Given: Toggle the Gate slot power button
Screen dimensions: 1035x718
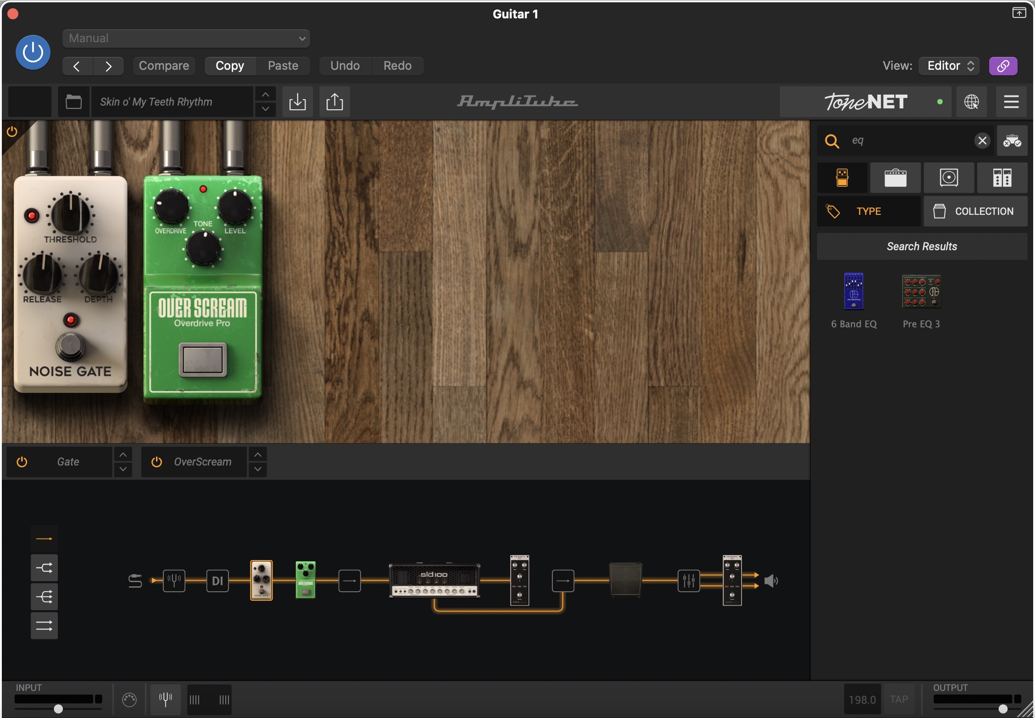Looking at the screenshot, I should [x=22, y=462].
